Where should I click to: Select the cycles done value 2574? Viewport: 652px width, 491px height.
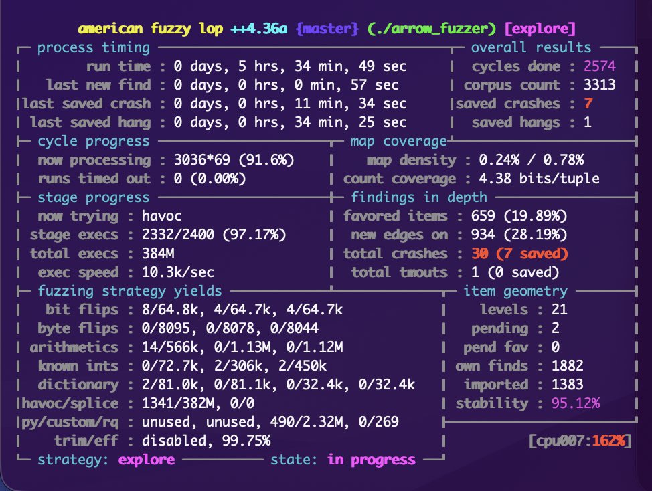click(600, 66)
